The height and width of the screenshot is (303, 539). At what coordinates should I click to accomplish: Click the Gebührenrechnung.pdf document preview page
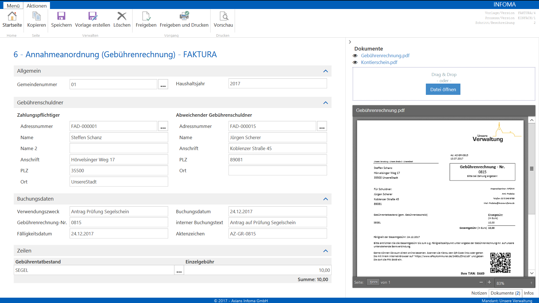pyautogui.click(x=440, y=198)
